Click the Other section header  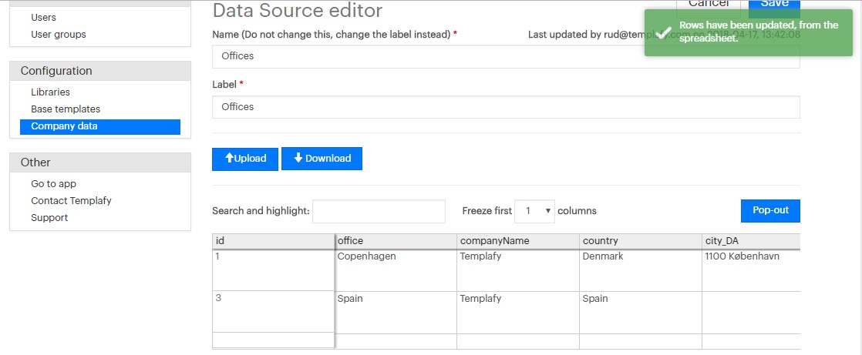click(x=100, y=162)
